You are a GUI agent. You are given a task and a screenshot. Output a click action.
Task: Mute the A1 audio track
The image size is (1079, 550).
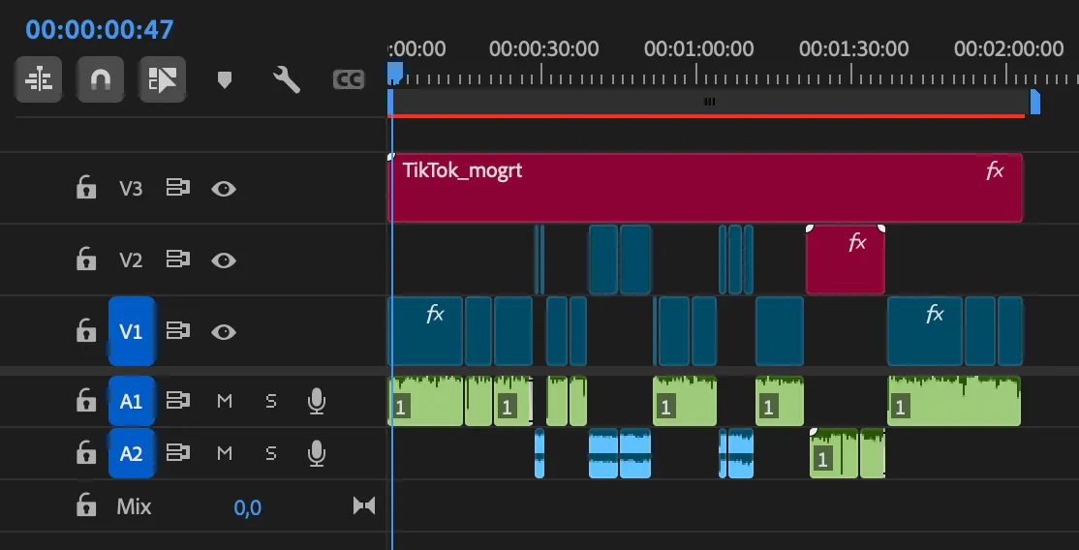coord(225,401)
